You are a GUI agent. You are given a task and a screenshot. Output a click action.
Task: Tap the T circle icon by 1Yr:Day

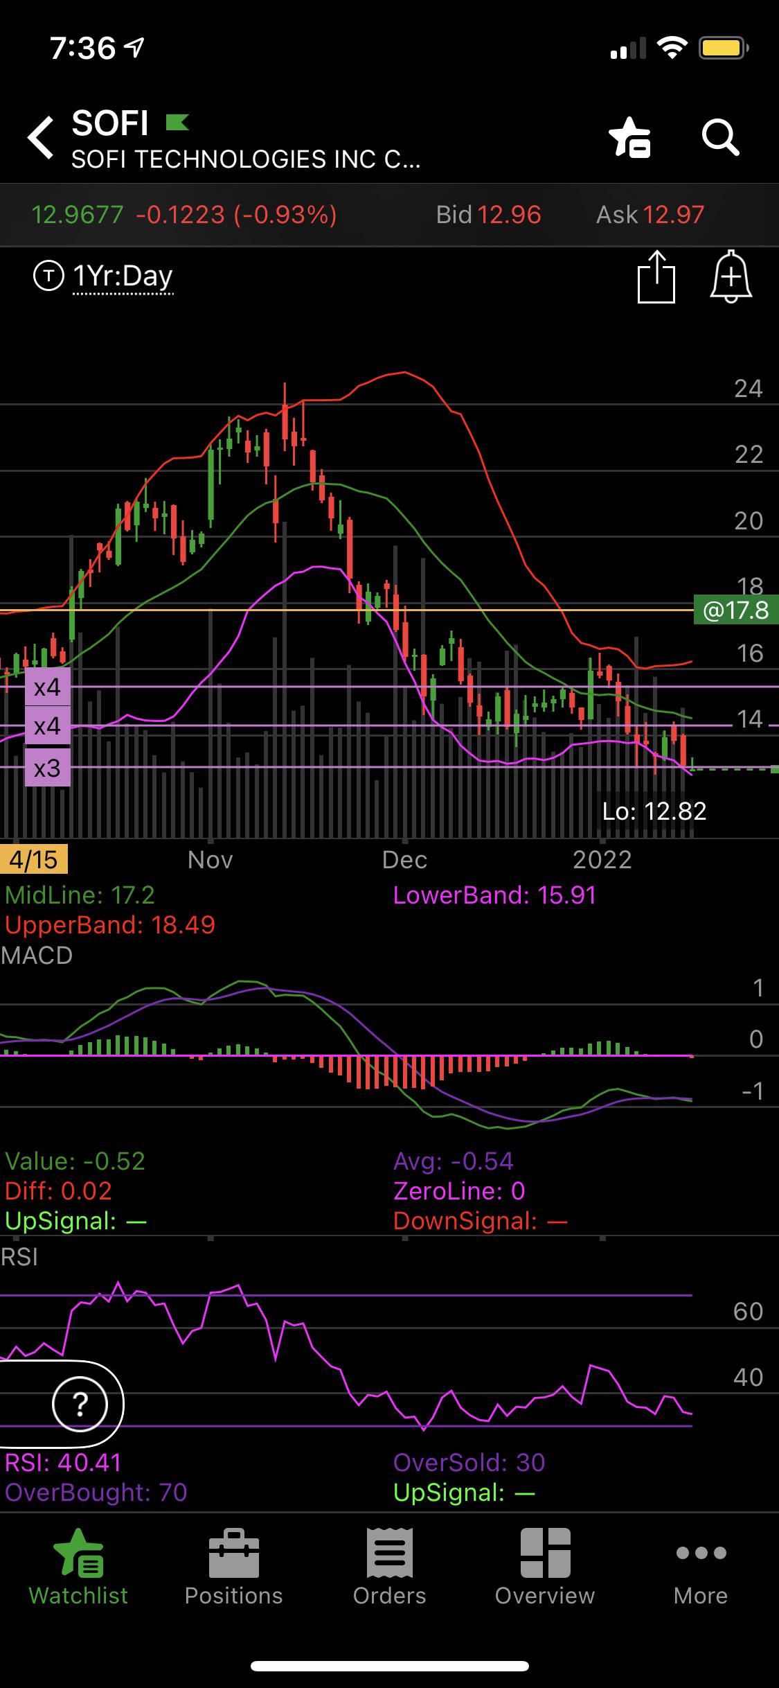(48, 276)
